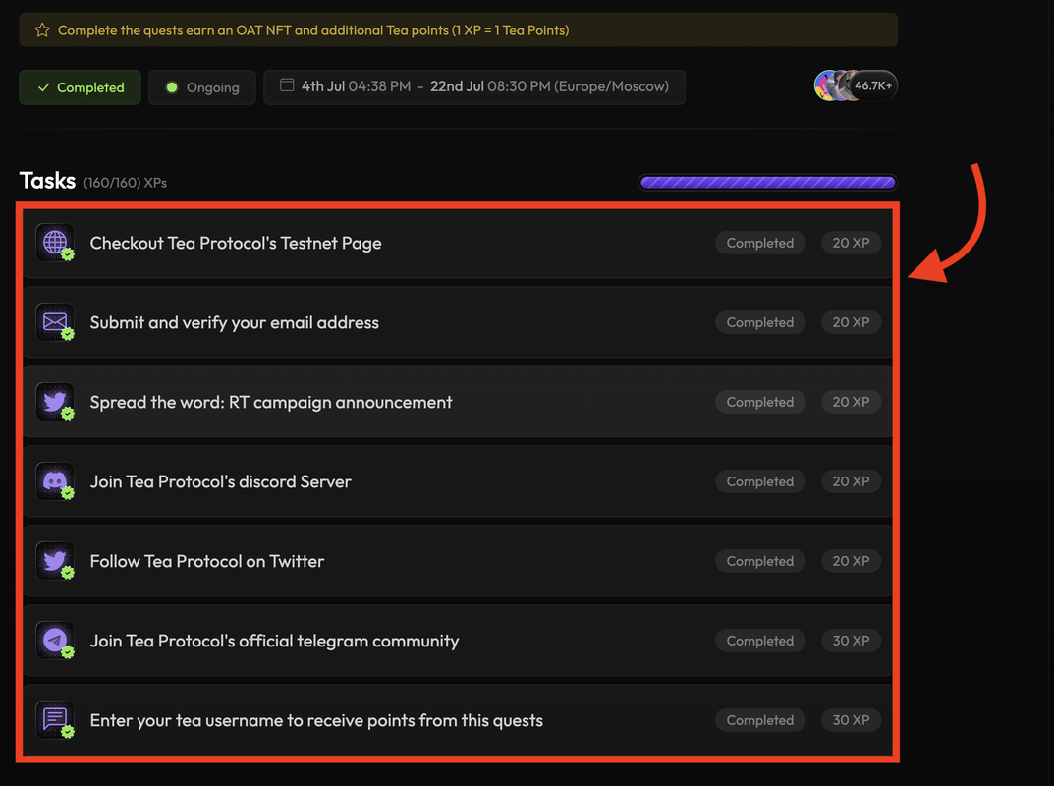Screen dimensions: 1054x786
Task: Click the Tasks heading
Action: pyautogui.click(x=48, y=180)
